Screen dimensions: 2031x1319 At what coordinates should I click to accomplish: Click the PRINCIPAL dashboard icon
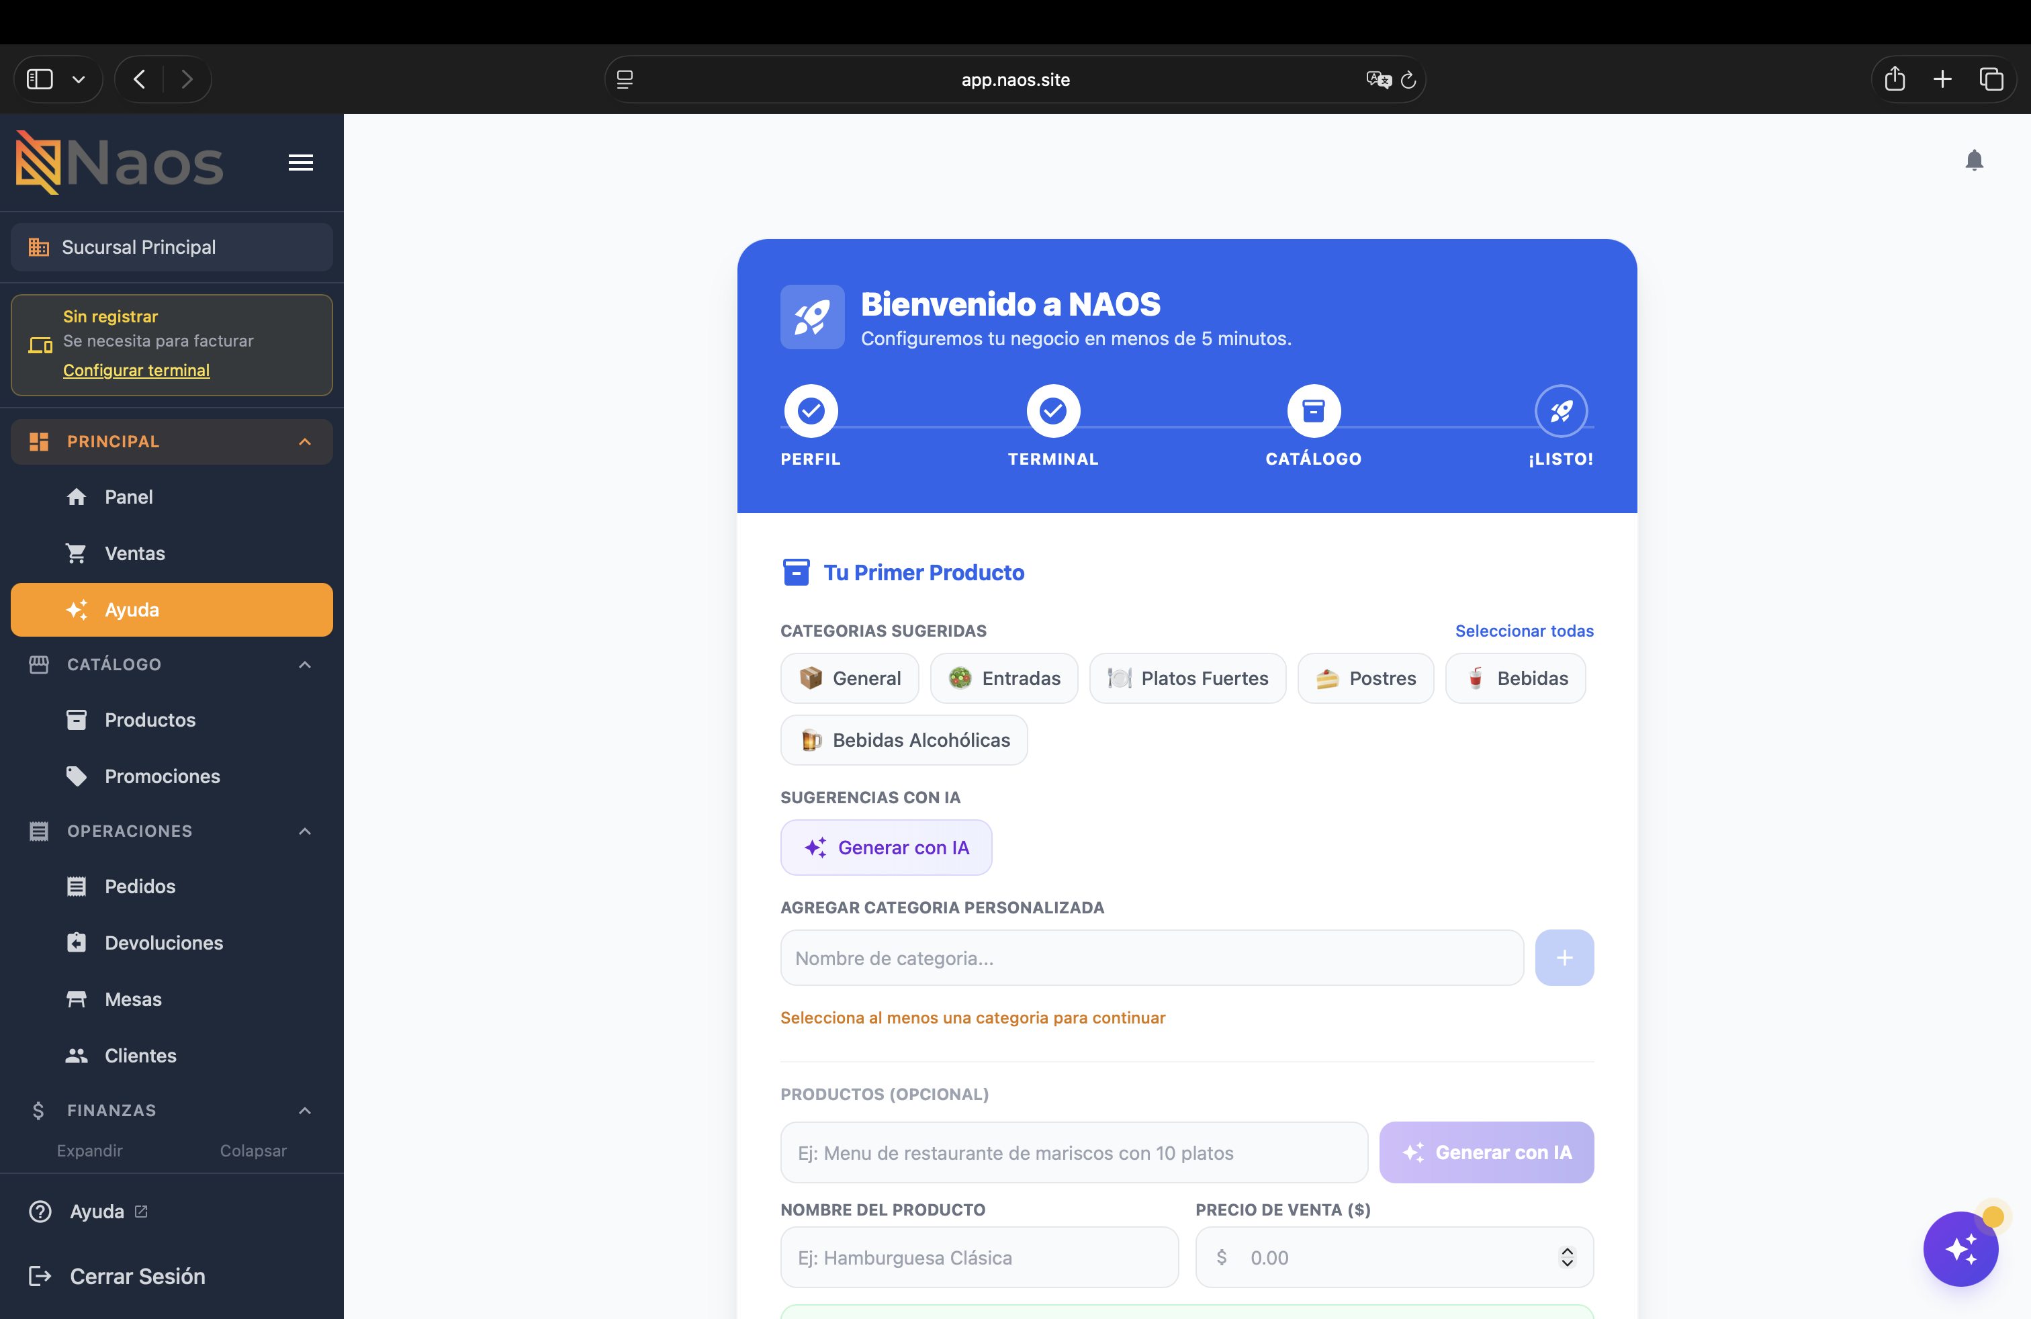[38, 442]
